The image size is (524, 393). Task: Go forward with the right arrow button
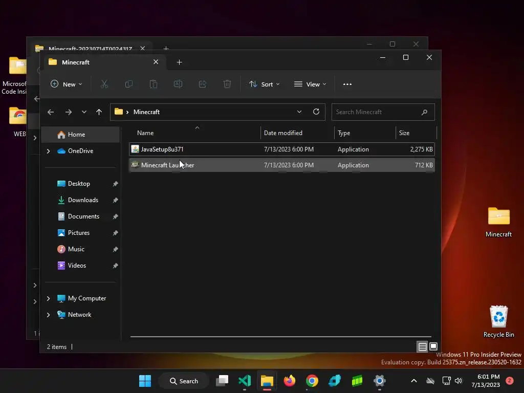(69, 112)
